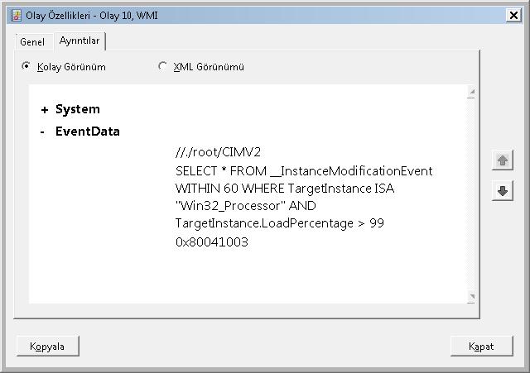Viewport: 530px width, 373px height.
Task: Click the "Win32_Processor" AND line
Action: point(246,206)
